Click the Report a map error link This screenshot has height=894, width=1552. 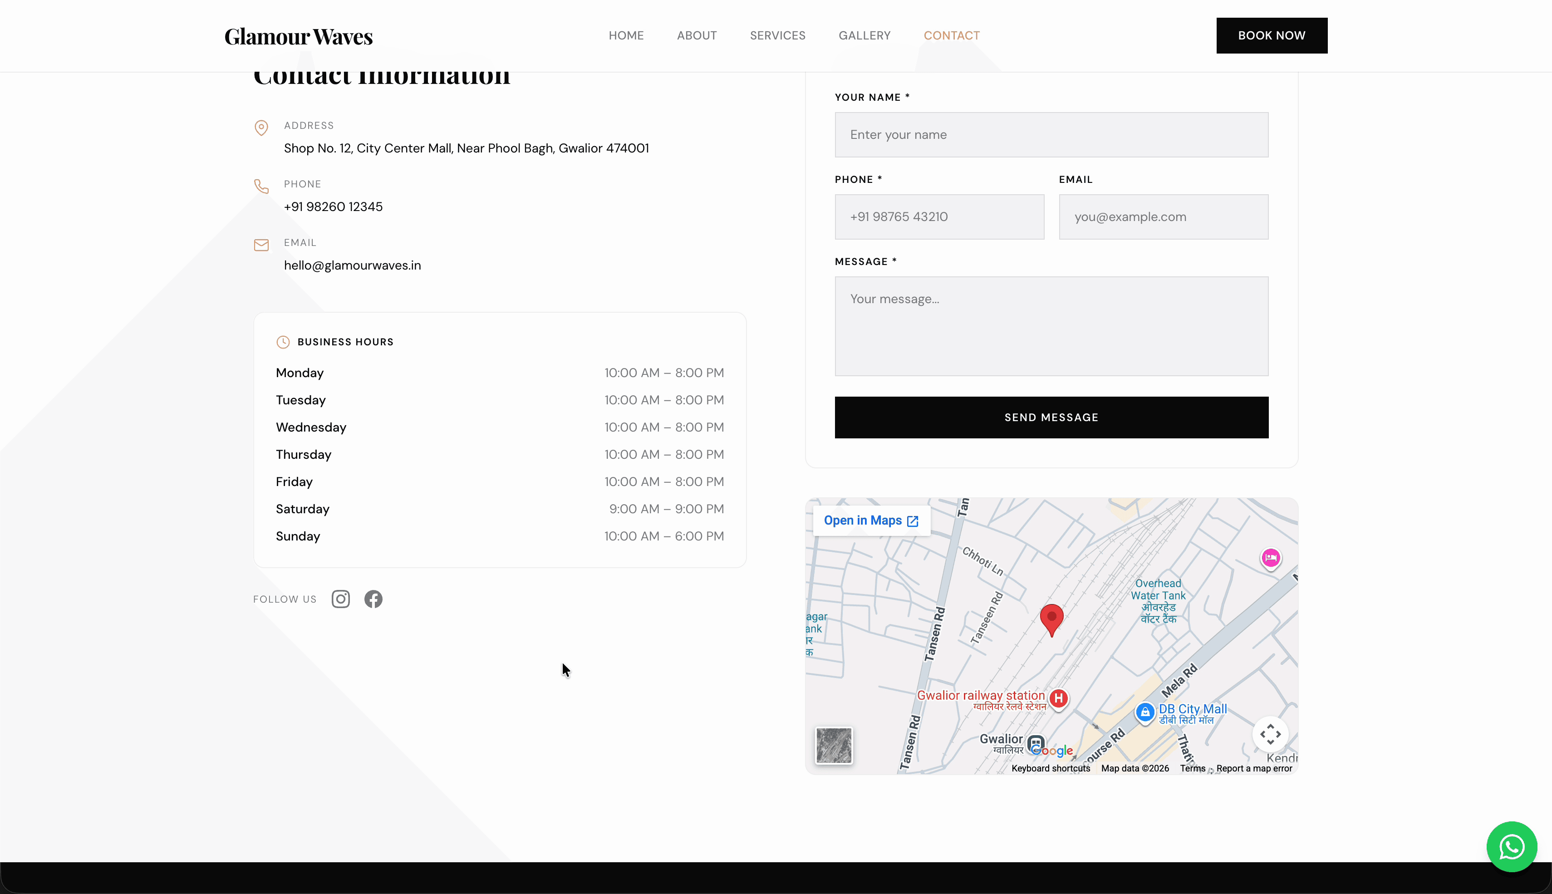point(1254,768)
